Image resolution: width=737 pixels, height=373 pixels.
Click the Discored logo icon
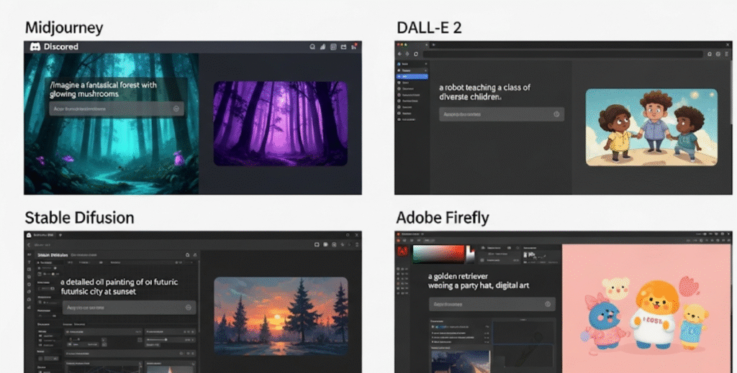[35, 47]
